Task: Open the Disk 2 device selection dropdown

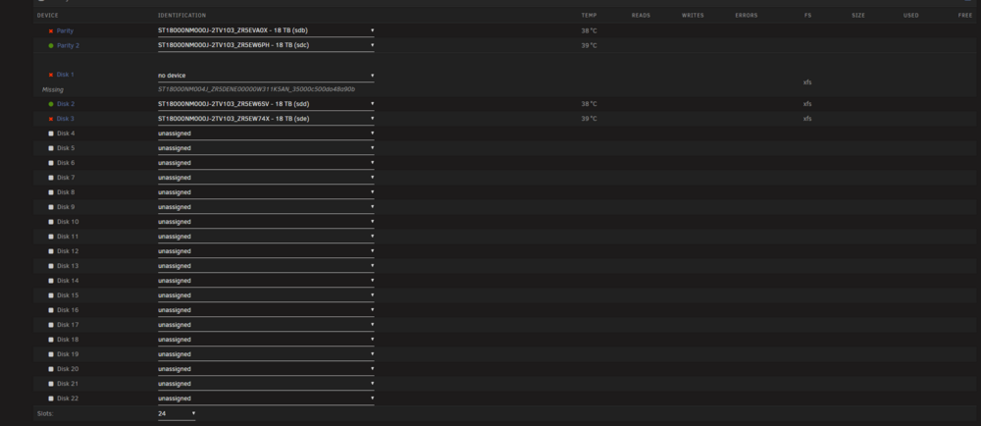Action: pyautogui.click(x=266, y=104)
